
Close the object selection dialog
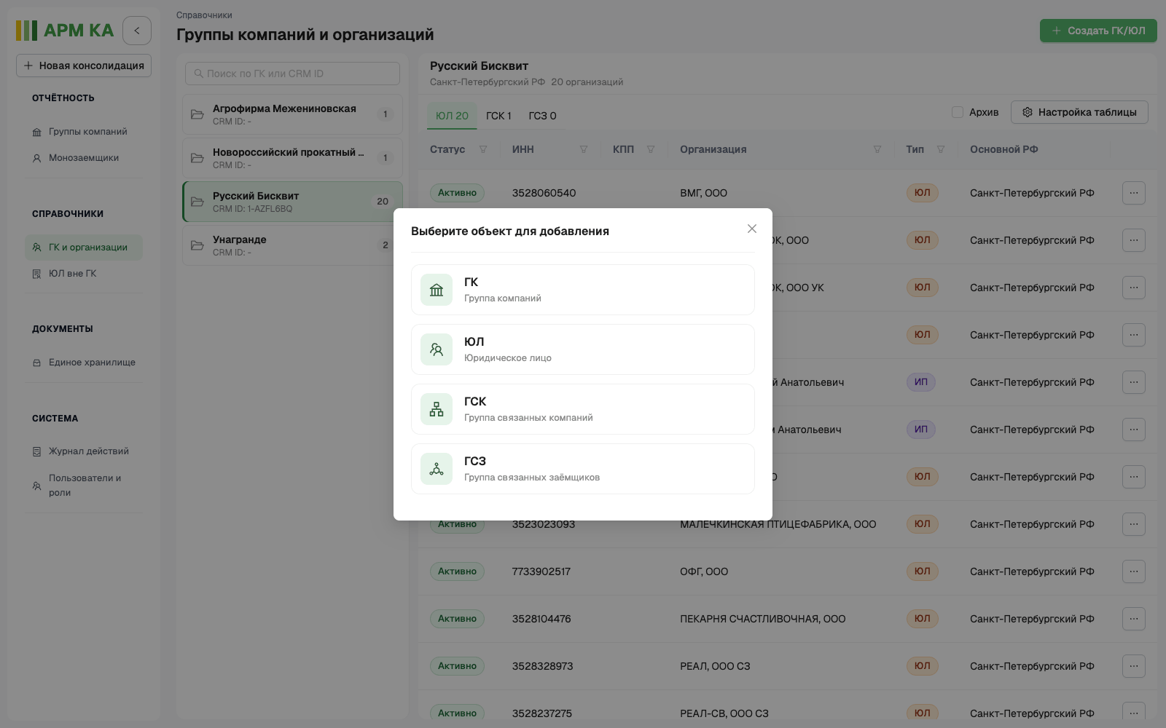(752, 229)
